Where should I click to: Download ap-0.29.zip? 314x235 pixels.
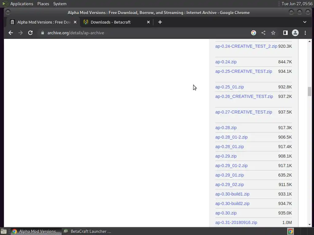226,156
